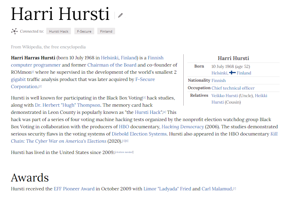Click the Nationality label in infobox
Image resolution: width=295 pixels, height=201 pixels.
(199, 80)
